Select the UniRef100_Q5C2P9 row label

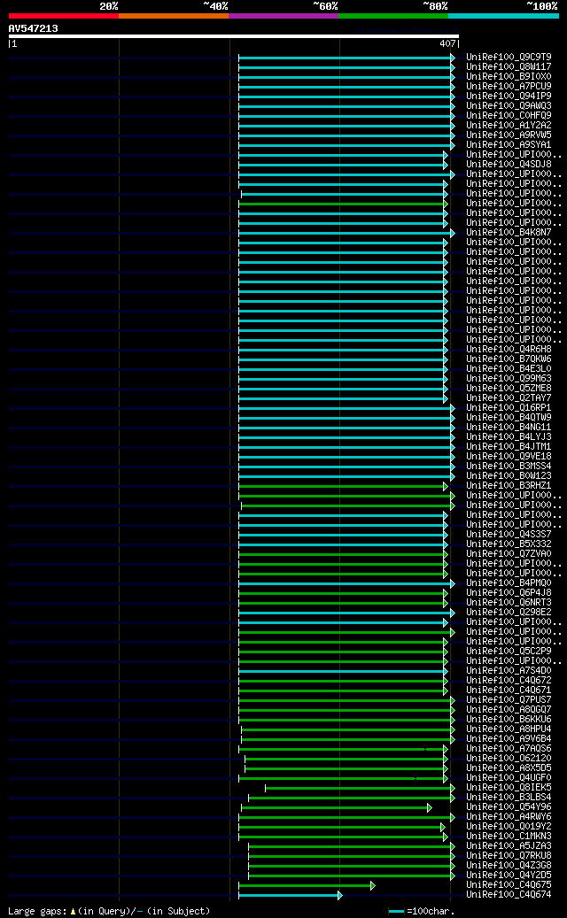tap(509, 651)
